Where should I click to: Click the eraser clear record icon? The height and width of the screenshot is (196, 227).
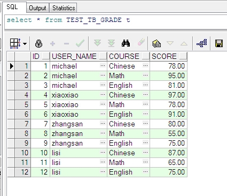(141, 42)
